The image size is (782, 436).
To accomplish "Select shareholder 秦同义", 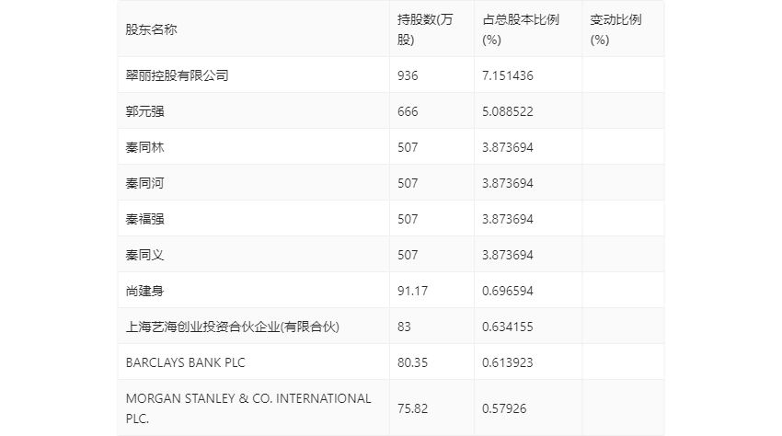I will point(144,255).
